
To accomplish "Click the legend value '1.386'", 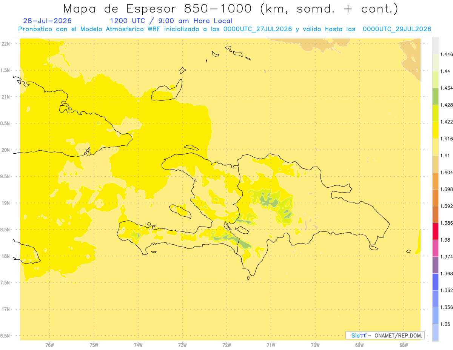I will pos(446,223).
